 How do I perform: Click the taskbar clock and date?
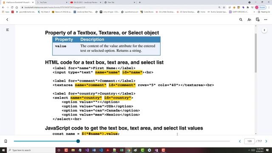coord(260,150)
